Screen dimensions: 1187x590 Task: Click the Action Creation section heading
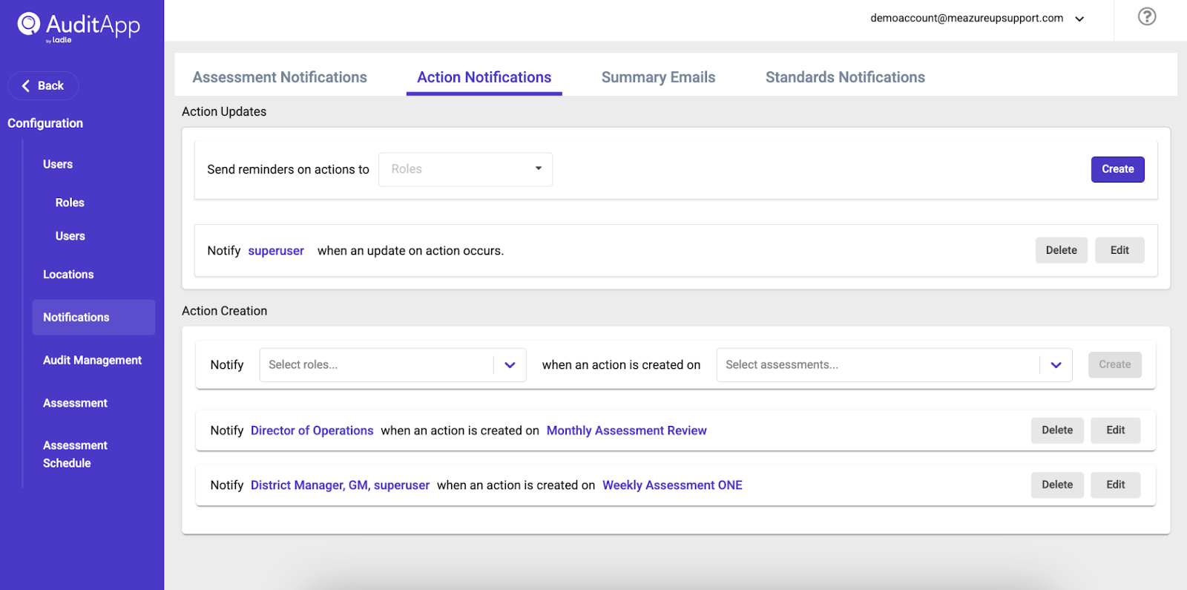point(224,311)
